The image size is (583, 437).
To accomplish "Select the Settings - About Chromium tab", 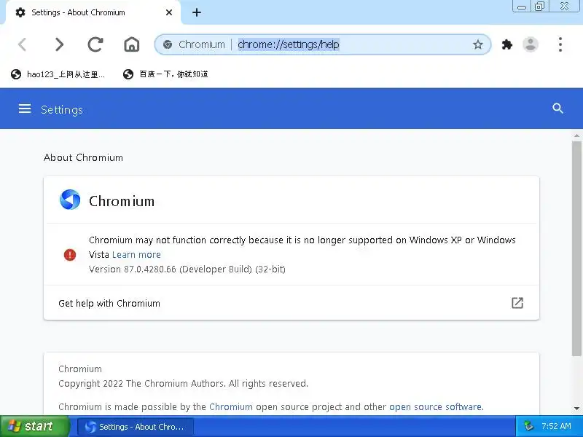I will pyautogui.click(x=93, y=12).
